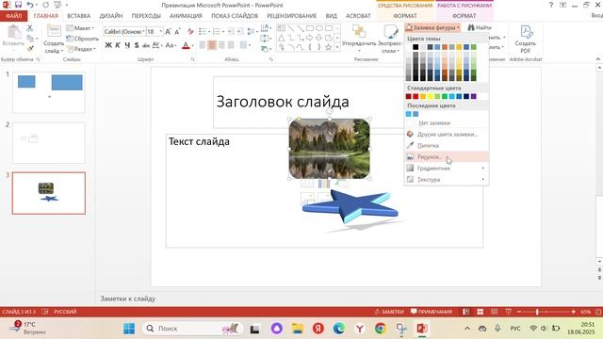Image resolution: width=603 pixels, height=339 pixels.
Task: Start slide show from status bar icon
Action: [x=509, y=312]
